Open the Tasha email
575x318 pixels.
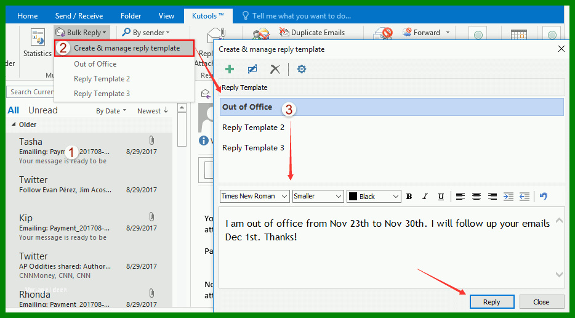pyautogui.click(x=89, y=151)
